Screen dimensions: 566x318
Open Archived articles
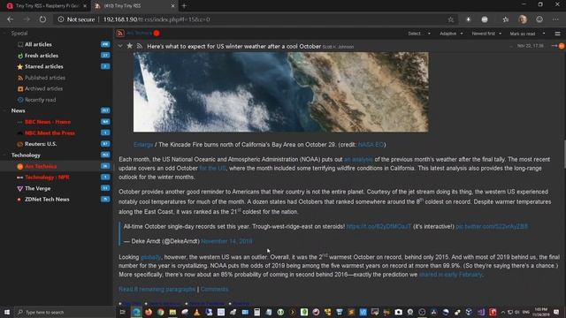point(43,88)
